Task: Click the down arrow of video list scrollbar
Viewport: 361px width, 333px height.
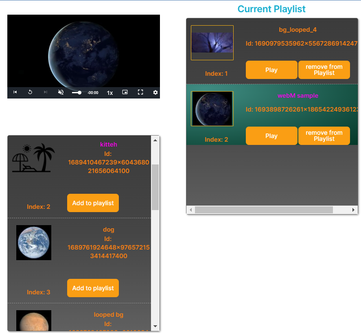Action: point(155,326)
